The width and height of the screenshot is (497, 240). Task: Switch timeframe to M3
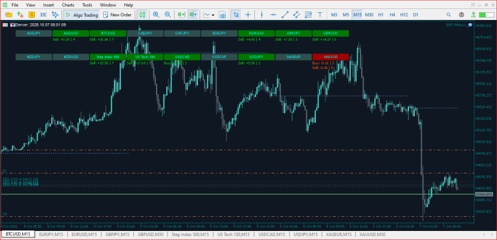pyautogui.click(x=334, y=15)
